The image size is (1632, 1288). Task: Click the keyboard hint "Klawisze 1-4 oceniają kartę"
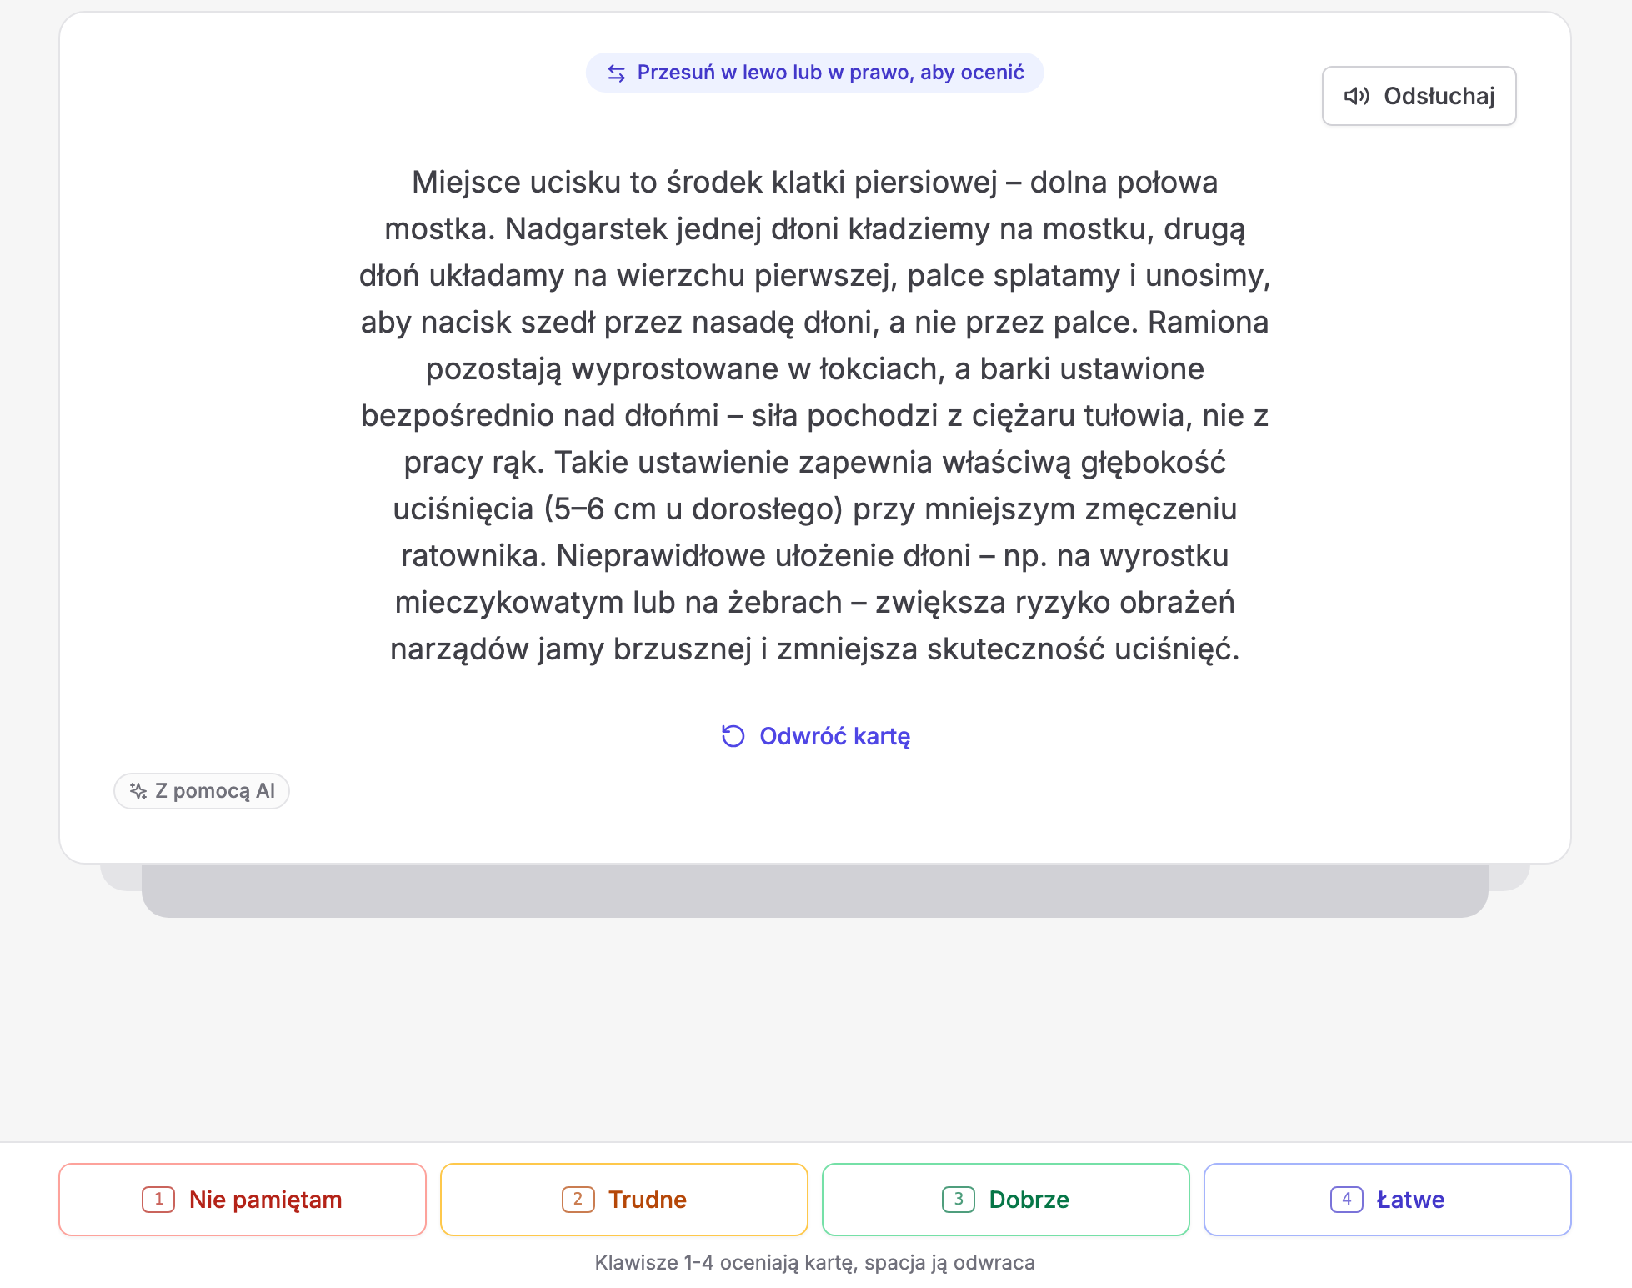point(815,1262)
